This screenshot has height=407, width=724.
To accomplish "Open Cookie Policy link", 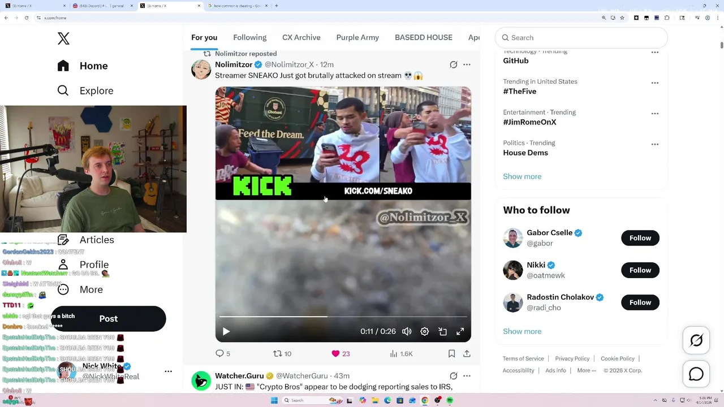I will coord(618,358).
